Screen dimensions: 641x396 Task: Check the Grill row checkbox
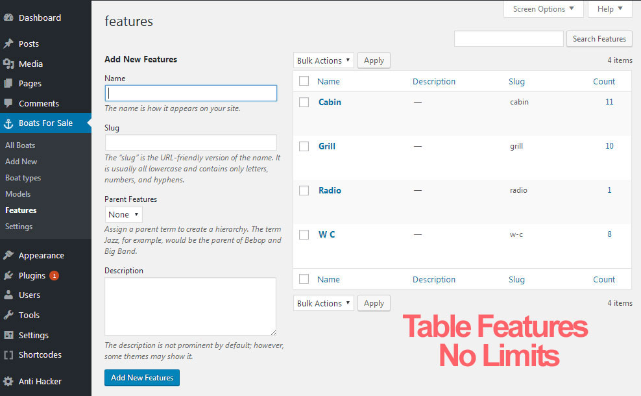pos(304,146)
